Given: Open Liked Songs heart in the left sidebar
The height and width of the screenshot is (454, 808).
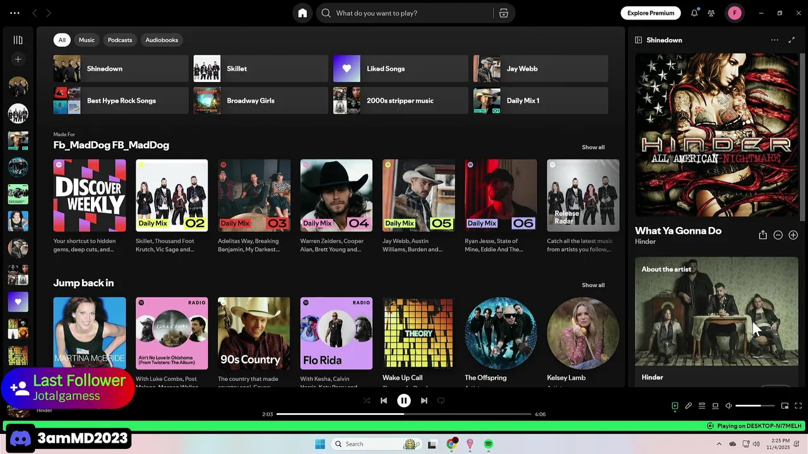Looking at the screenshot, I should point(18,301).
